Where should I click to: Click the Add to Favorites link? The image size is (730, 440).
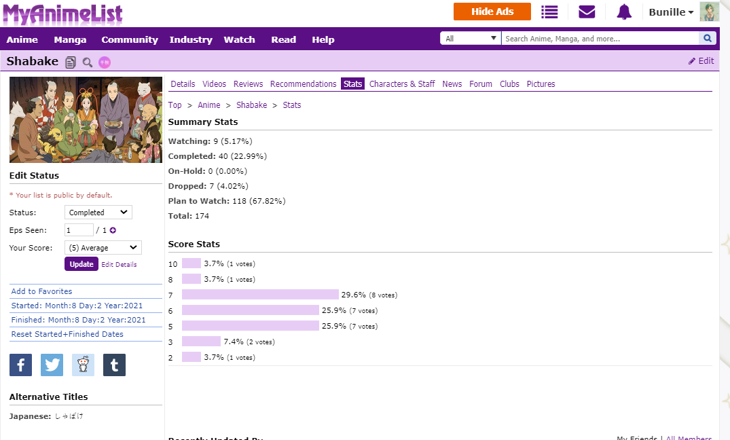pos(41,291)
